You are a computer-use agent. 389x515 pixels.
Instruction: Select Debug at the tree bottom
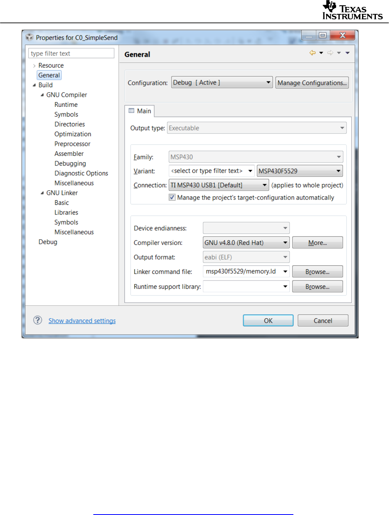click(48, 242)
